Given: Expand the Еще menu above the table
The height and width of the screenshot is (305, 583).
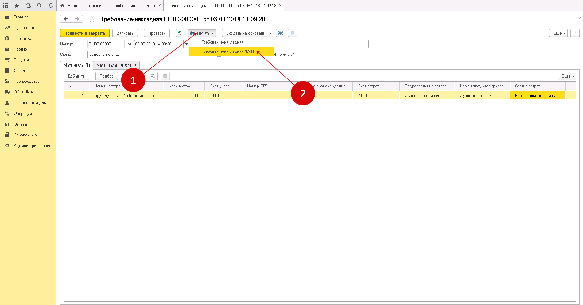Looking at the screenshot, I should pyautogui.click(x=566, y=76).
